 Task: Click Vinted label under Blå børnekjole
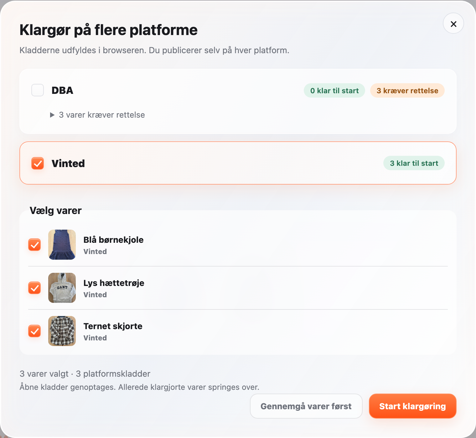[95, 252]
